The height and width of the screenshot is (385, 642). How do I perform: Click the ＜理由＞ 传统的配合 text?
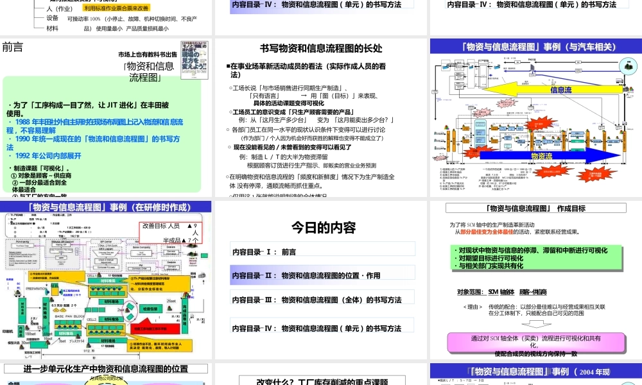click(534, 310)
